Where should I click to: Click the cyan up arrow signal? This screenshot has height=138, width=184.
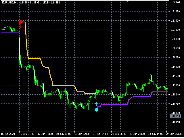coord(97,104)
